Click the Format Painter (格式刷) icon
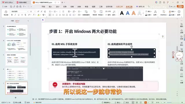Image resolution: width=185 pixels, height=104 pixels. (x=6, y=13)
